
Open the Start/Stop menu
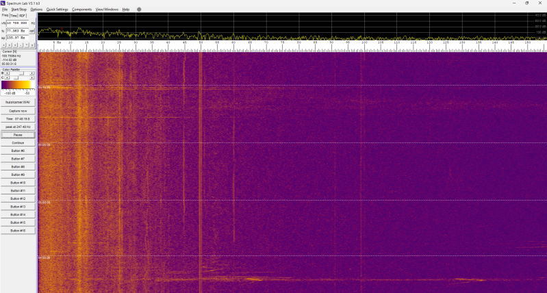pos(19,10)
